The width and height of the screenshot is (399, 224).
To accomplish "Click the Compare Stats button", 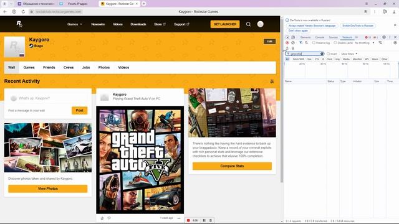I will pos(232,166).
